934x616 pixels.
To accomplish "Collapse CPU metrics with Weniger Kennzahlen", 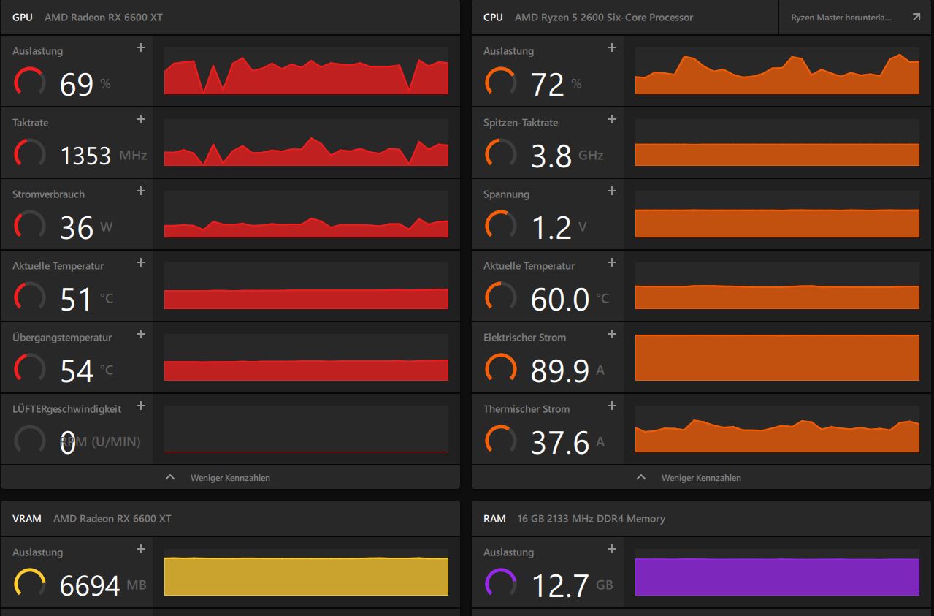I will pos(701,477).
